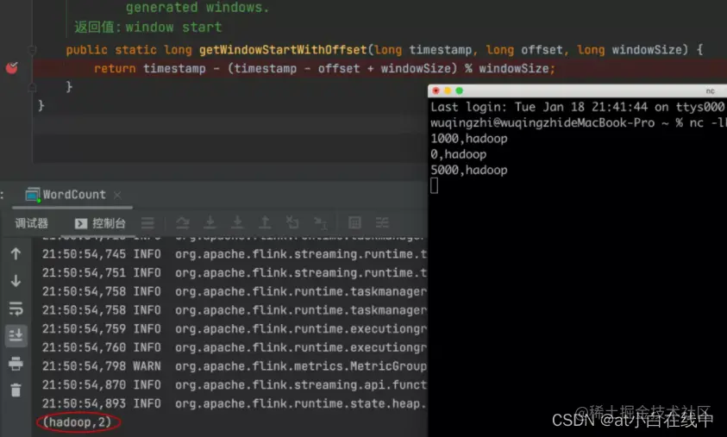Click the Run to Cursor debugger icon

pos(321,223)
